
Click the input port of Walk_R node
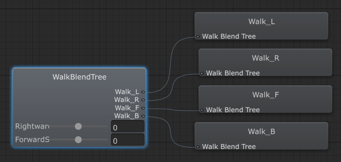click(202, 73)
